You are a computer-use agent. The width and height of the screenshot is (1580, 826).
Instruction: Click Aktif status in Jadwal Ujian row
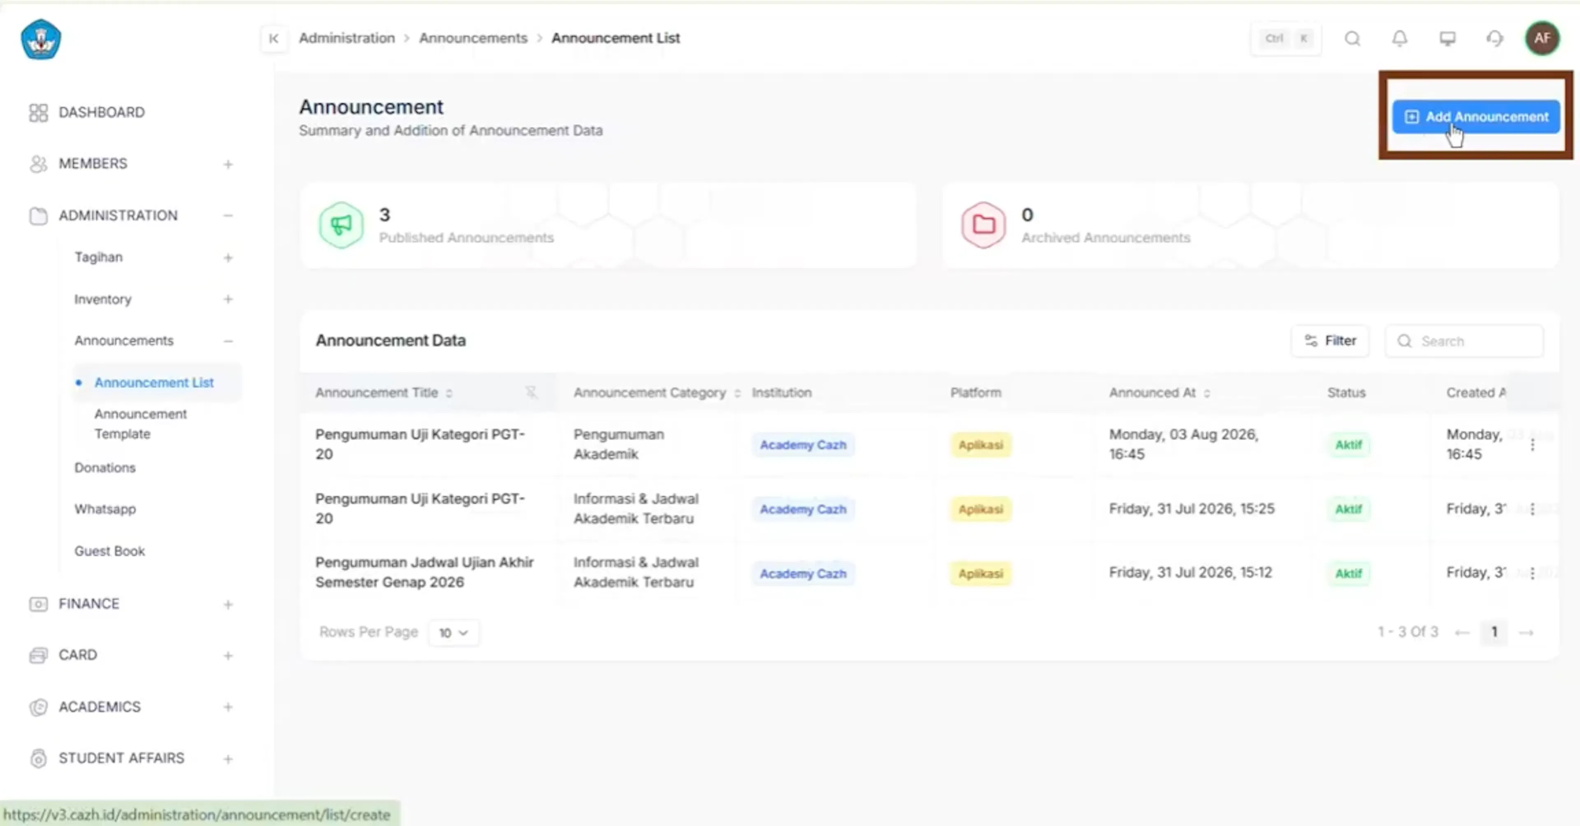[1348, 573]
